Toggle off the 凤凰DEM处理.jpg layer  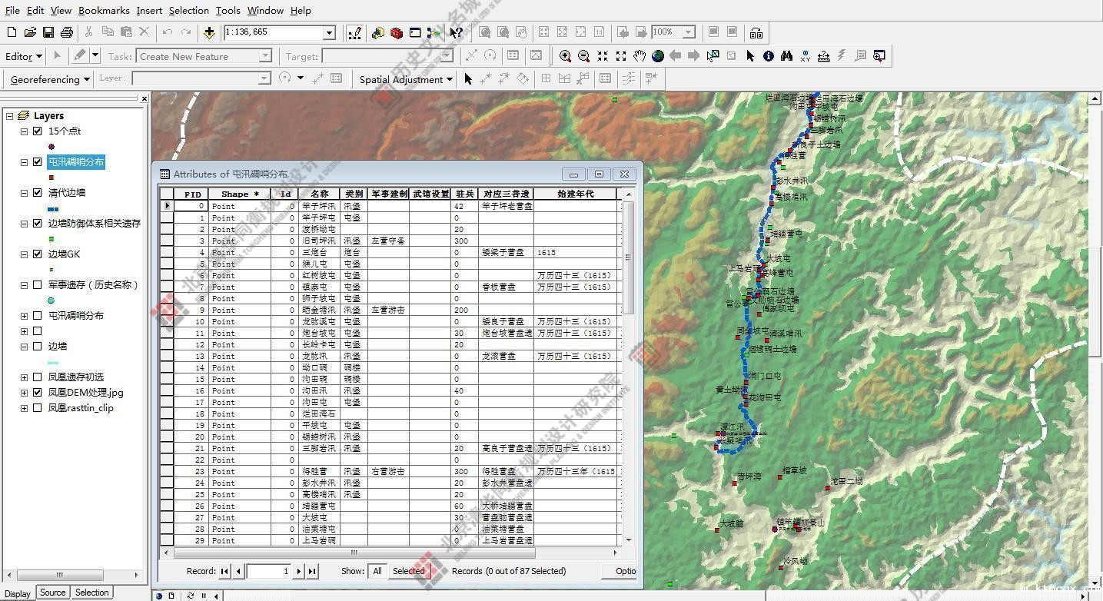click(x=37, y=393)
